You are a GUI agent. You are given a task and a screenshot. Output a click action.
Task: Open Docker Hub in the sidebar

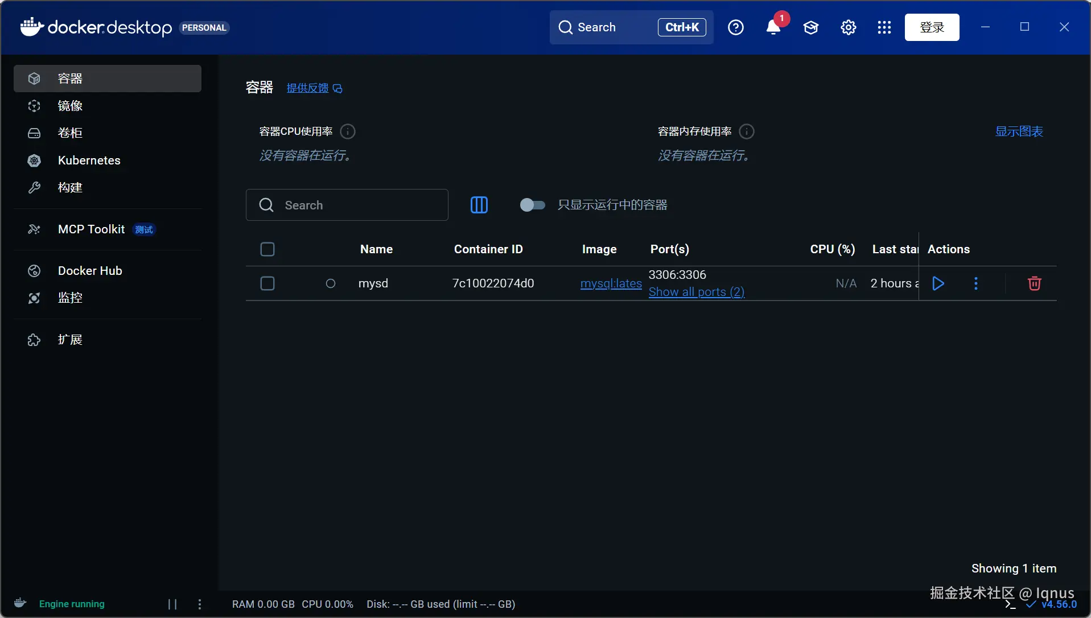click(x=108, y=271)
